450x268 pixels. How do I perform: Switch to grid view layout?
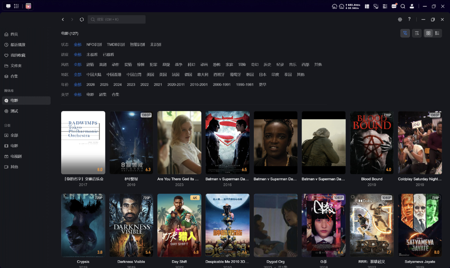click(428, 33)
